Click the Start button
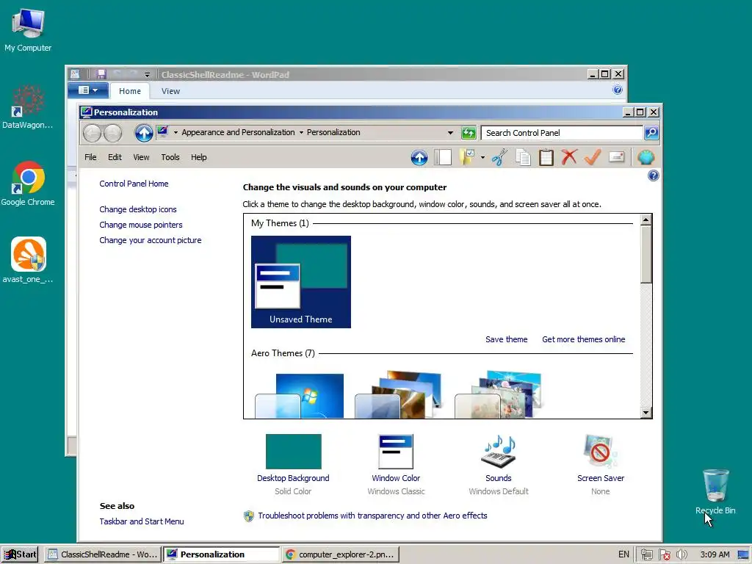 (20, 554)
